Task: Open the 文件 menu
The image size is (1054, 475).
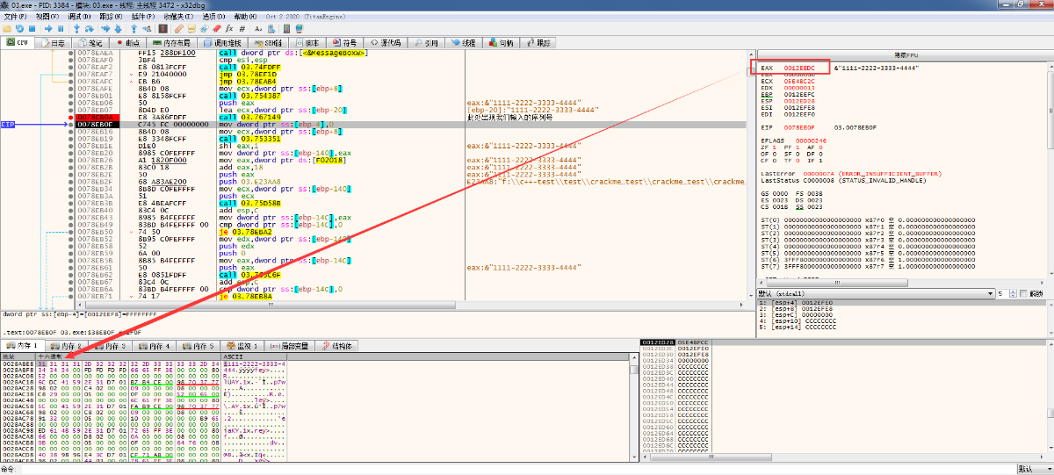Action: point(15,17)
